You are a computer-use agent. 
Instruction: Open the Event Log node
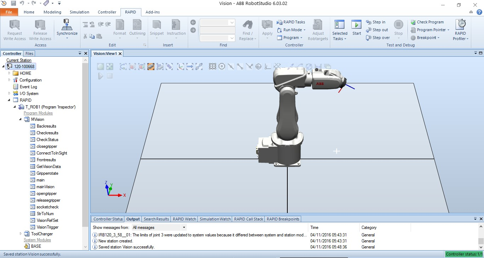point(28,87)
